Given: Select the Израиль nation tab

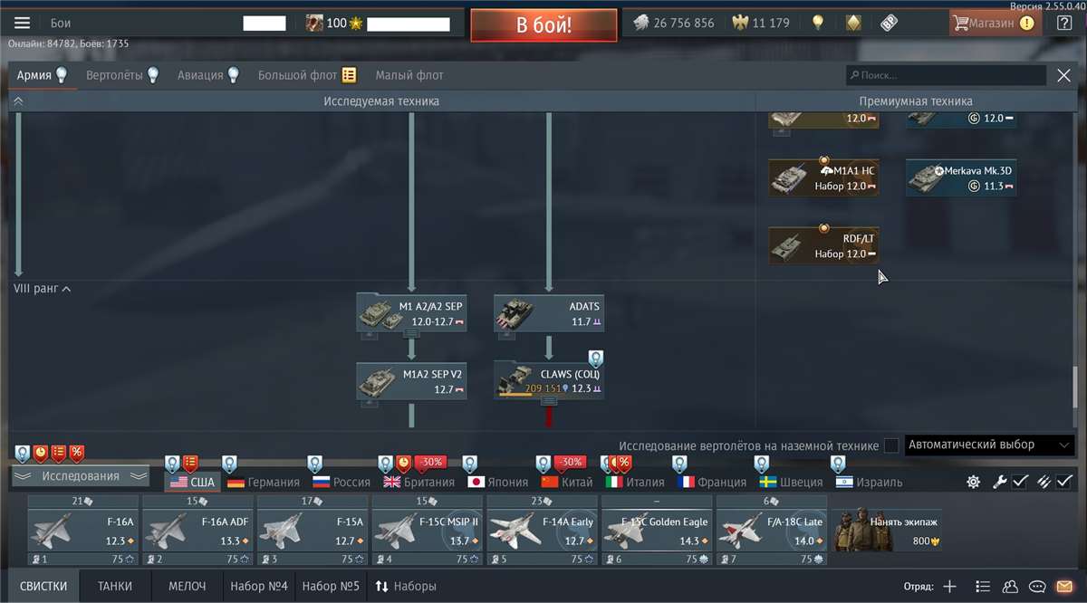Looking at the screenshot, I should tap(869, 482).
